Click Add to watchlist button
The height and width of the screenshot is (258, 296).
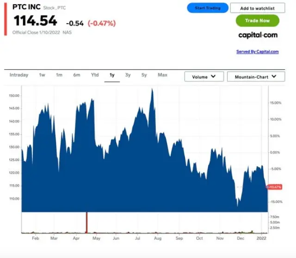(257, 8)
